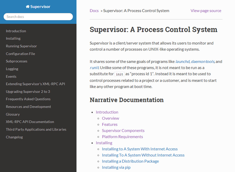
Task: Open the Supervisor Components contents link
Action: [123, 130]
